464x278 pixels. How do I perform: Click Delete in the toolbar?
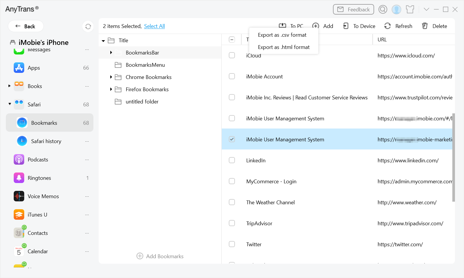point(434,26)
